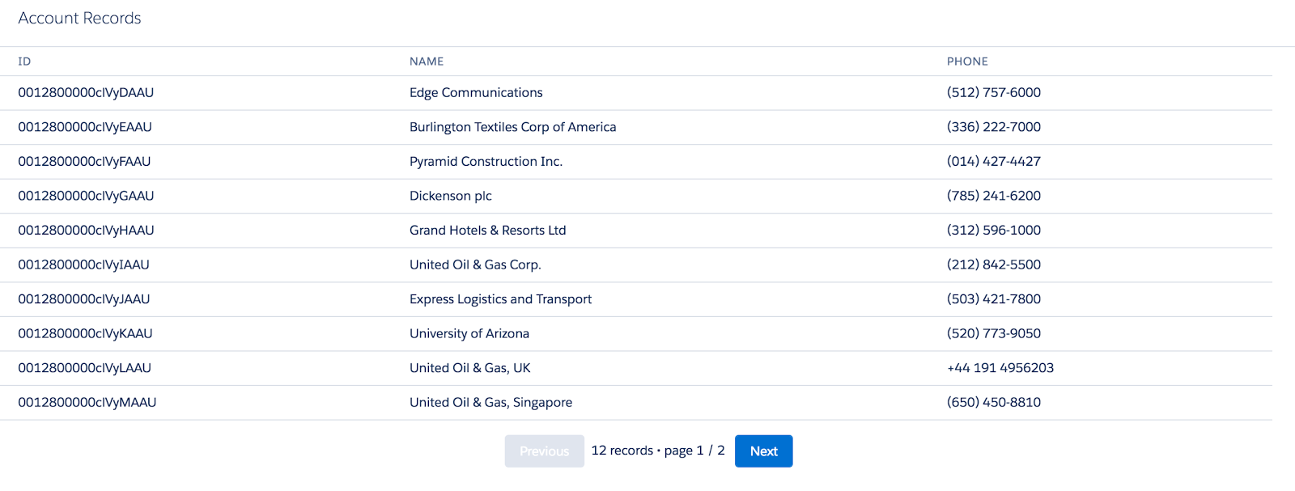Click Burlington Textiles Corp of America name
1295x491 pixels.
coord(512,127)
